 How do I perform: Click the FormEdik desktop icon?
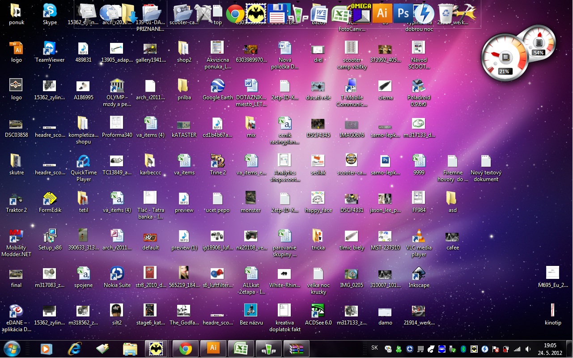pyautogui.click(x=50, y=199)
